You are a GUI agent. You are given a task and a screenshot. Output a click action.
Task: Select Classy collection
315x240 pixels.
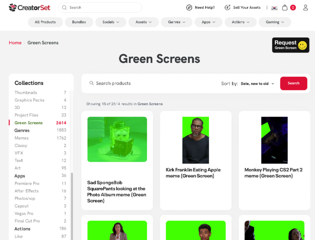40,146
